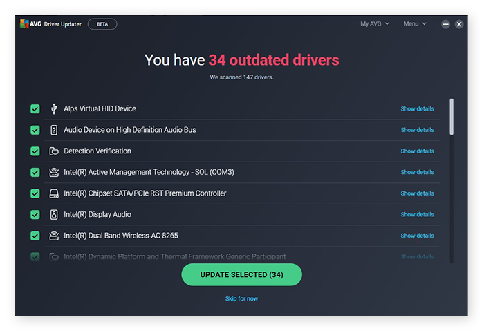Show details for Alps Virtual HID Device
484x333 pixels.
[417, 109]
